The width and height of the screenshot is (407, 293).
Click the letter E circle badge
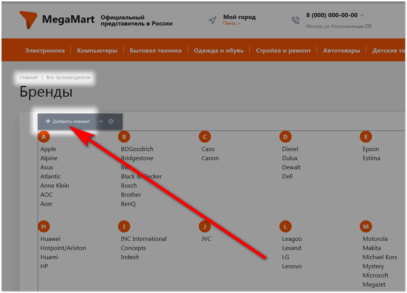(x=366, y=137)
